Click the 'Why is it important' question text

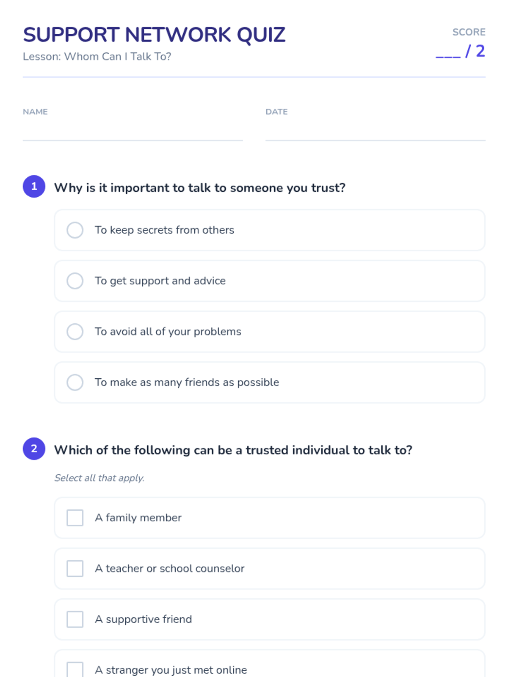click(x=200, y=188)
